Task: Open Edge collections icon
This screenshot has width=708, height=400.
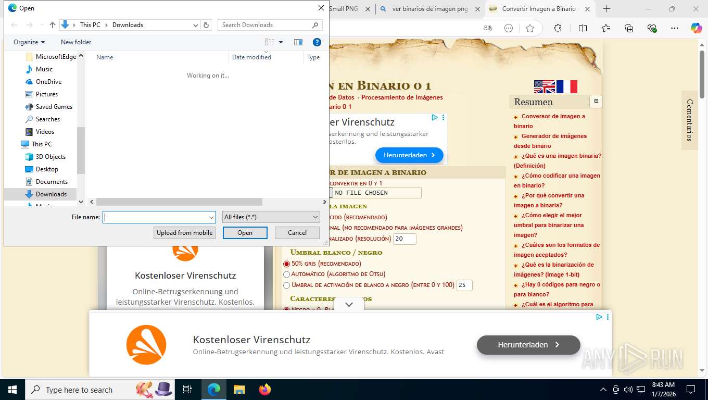Action: pyautogui.click(x=629, y=28)
